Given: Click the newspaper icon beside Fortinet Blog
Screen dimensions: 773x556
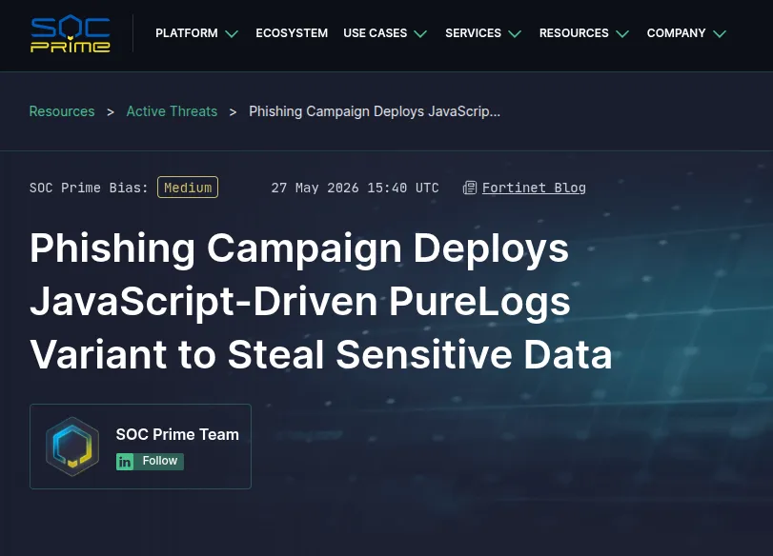Looking at the screenshot, I should tap(470, 188).
